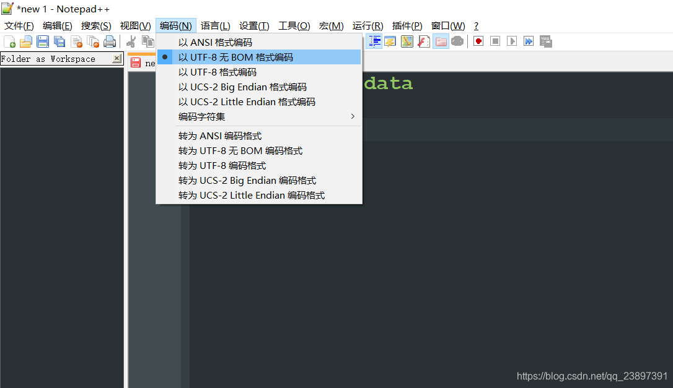Viewport: 673px width, 388px height.
Task: Click the Close All files icon
Action: (93, 41)
